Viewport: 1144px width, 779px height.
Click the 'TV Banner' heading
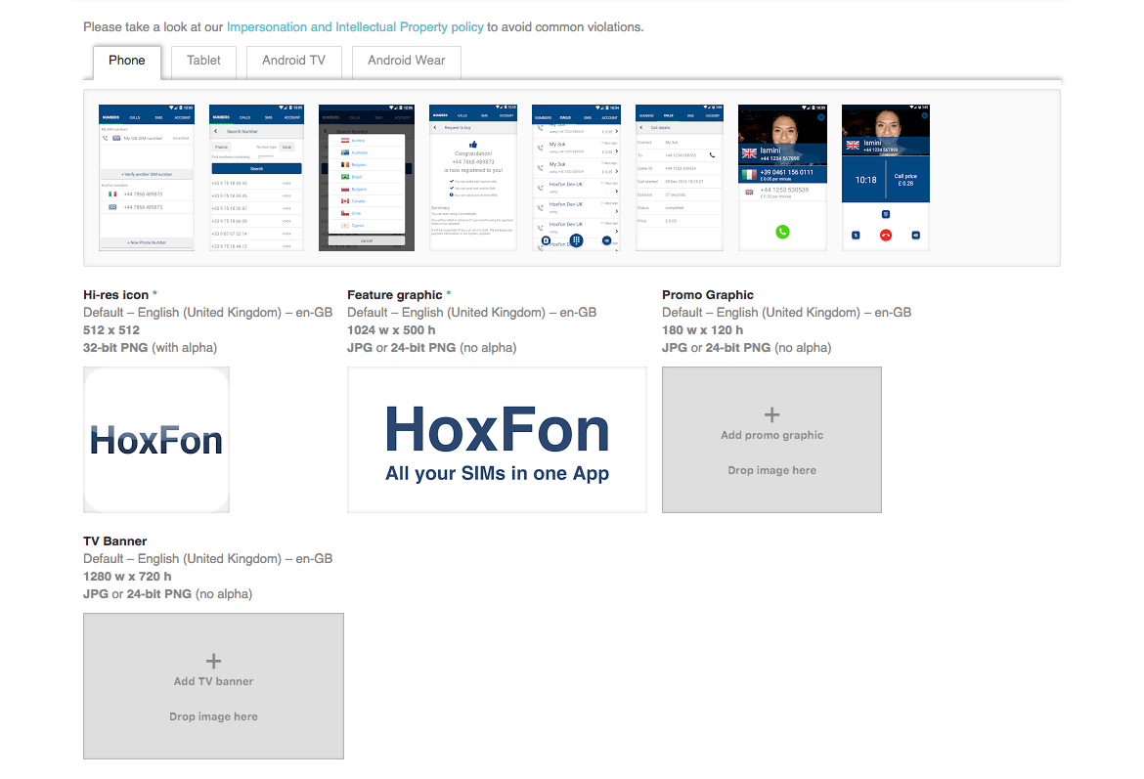click(x=115, y=541)
